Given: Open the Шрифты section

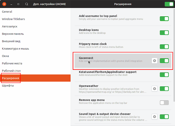Looking at the screenshot, I should click(x=35, y=85).
